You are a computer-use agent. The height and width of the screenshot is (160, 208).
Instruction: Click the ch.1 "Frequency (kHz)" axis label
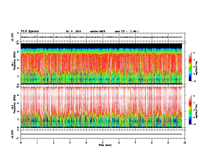[14, 61]
